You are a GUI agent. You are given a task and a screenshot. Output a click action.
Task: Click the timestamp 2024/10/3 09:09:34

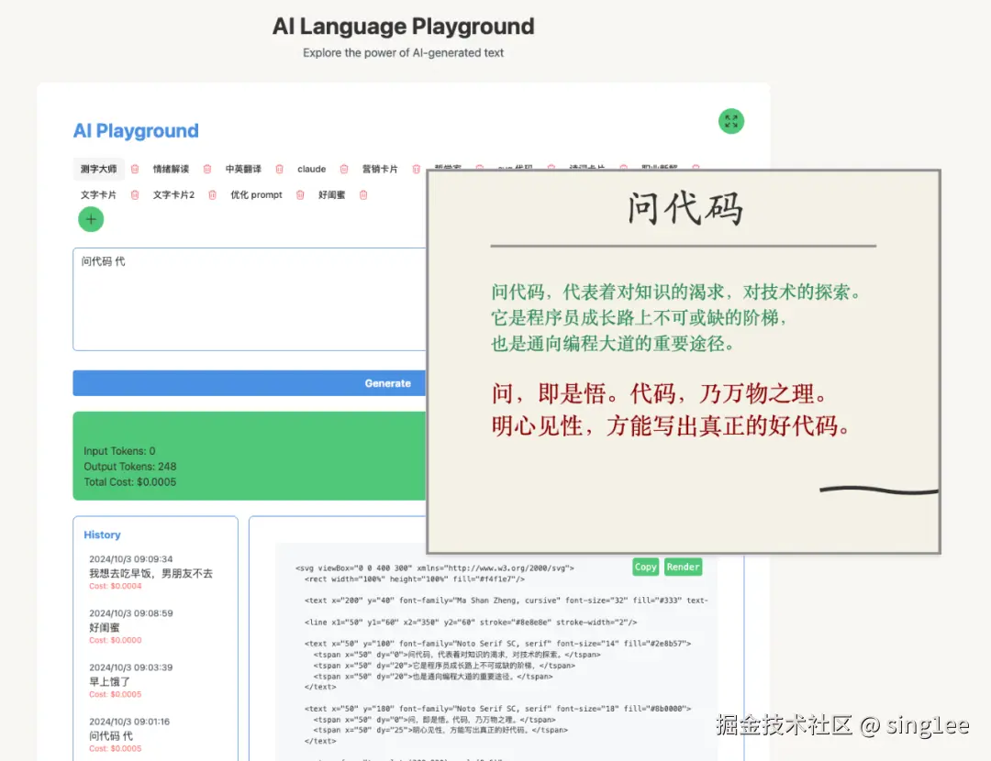point(131,559)
